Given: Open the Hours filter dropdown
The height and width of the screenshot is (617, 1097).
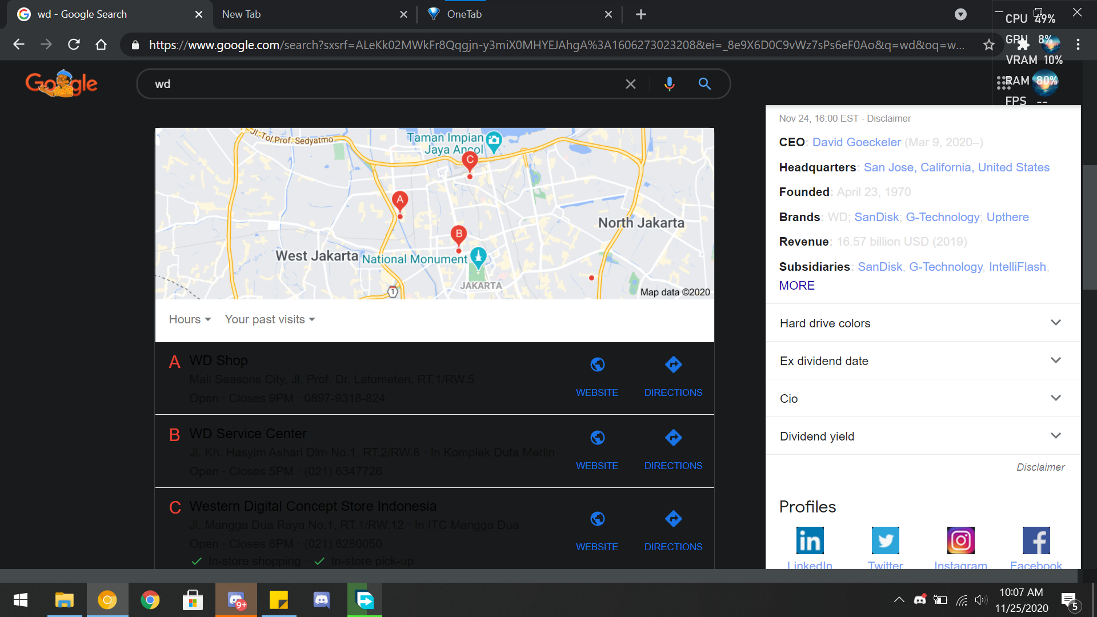Looking at the screenshot, I should [190, 319].
